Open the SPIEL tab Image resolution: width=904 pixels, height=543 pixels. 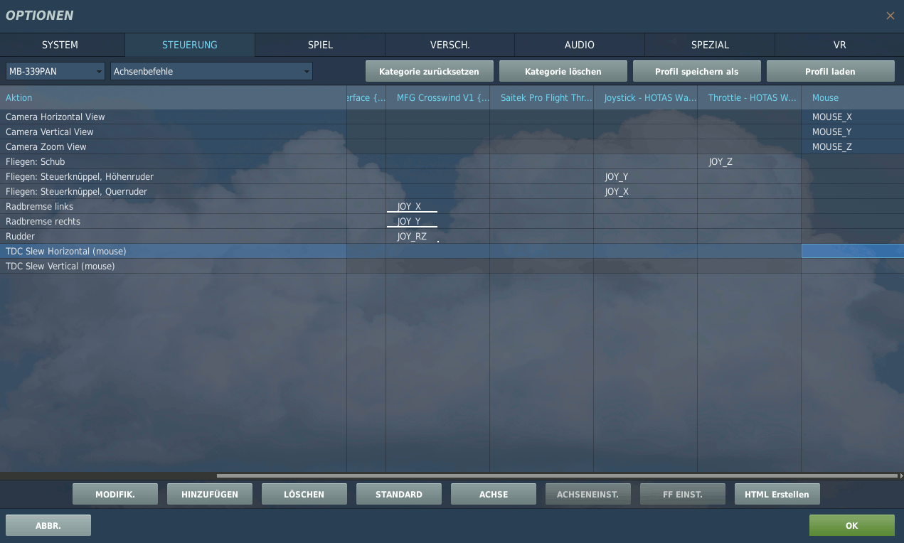320,45
